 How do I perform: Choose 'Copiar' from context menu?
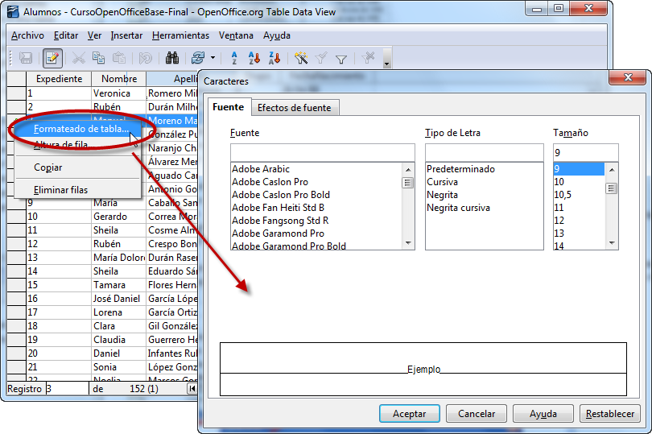(x=78, y=167)
